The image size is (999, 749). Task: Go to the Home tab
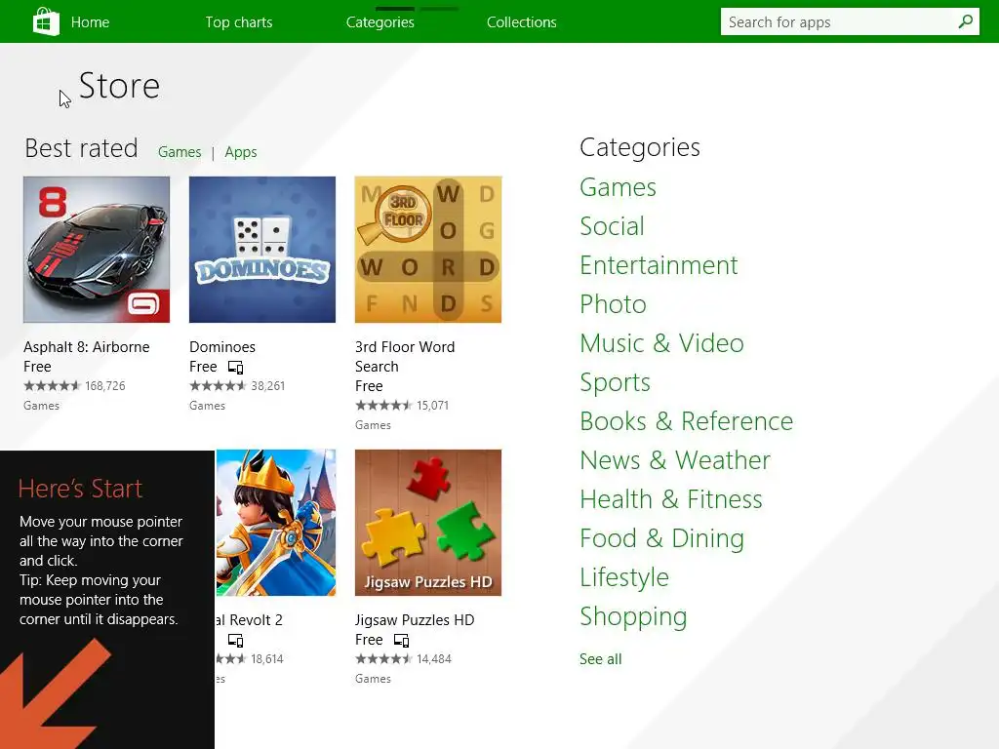point(90,22)
